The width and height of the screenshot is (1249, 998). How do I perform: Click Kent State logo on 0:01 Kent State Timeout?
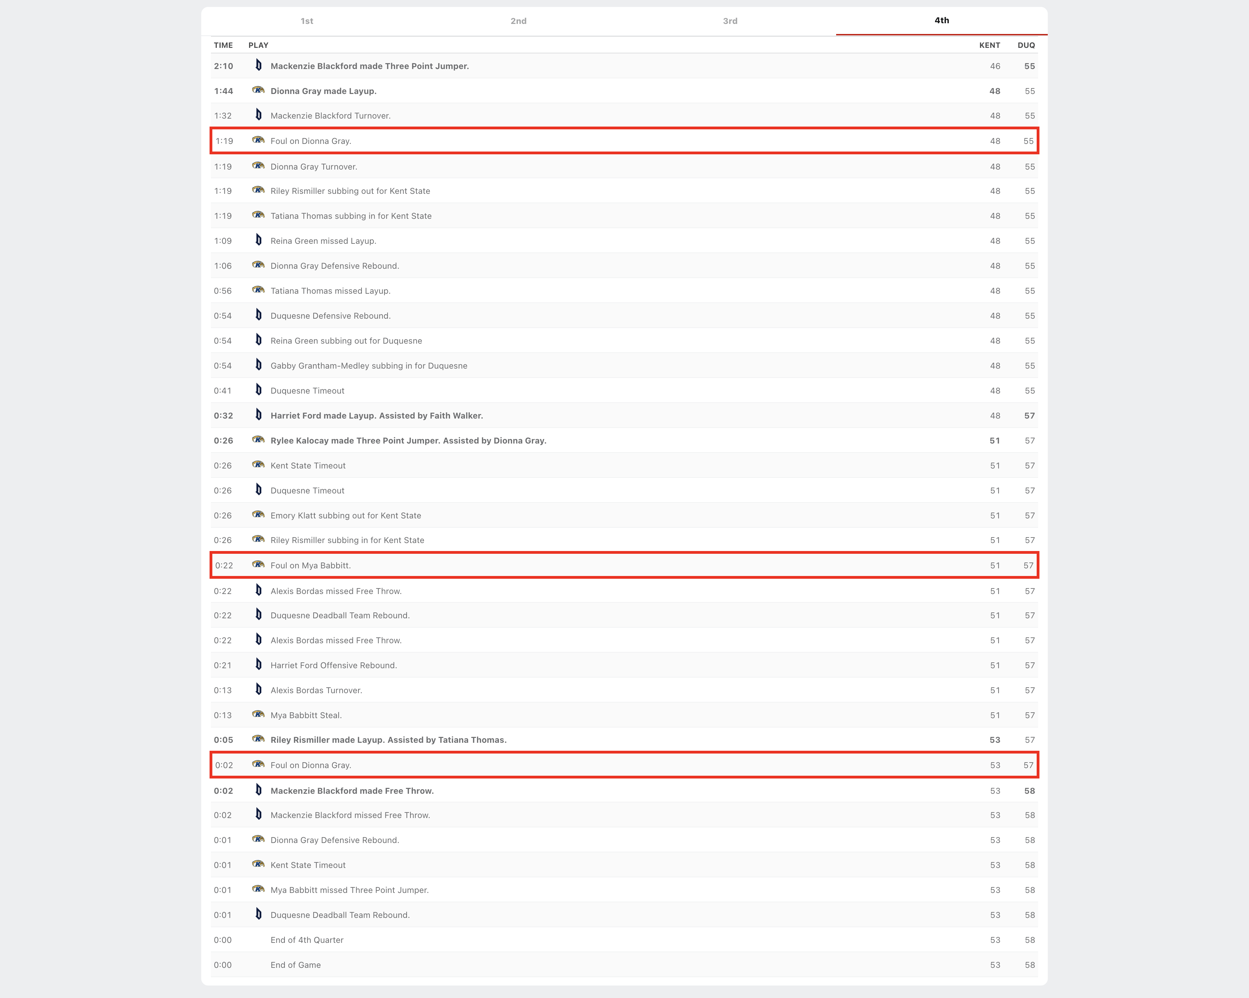point(258,864)
